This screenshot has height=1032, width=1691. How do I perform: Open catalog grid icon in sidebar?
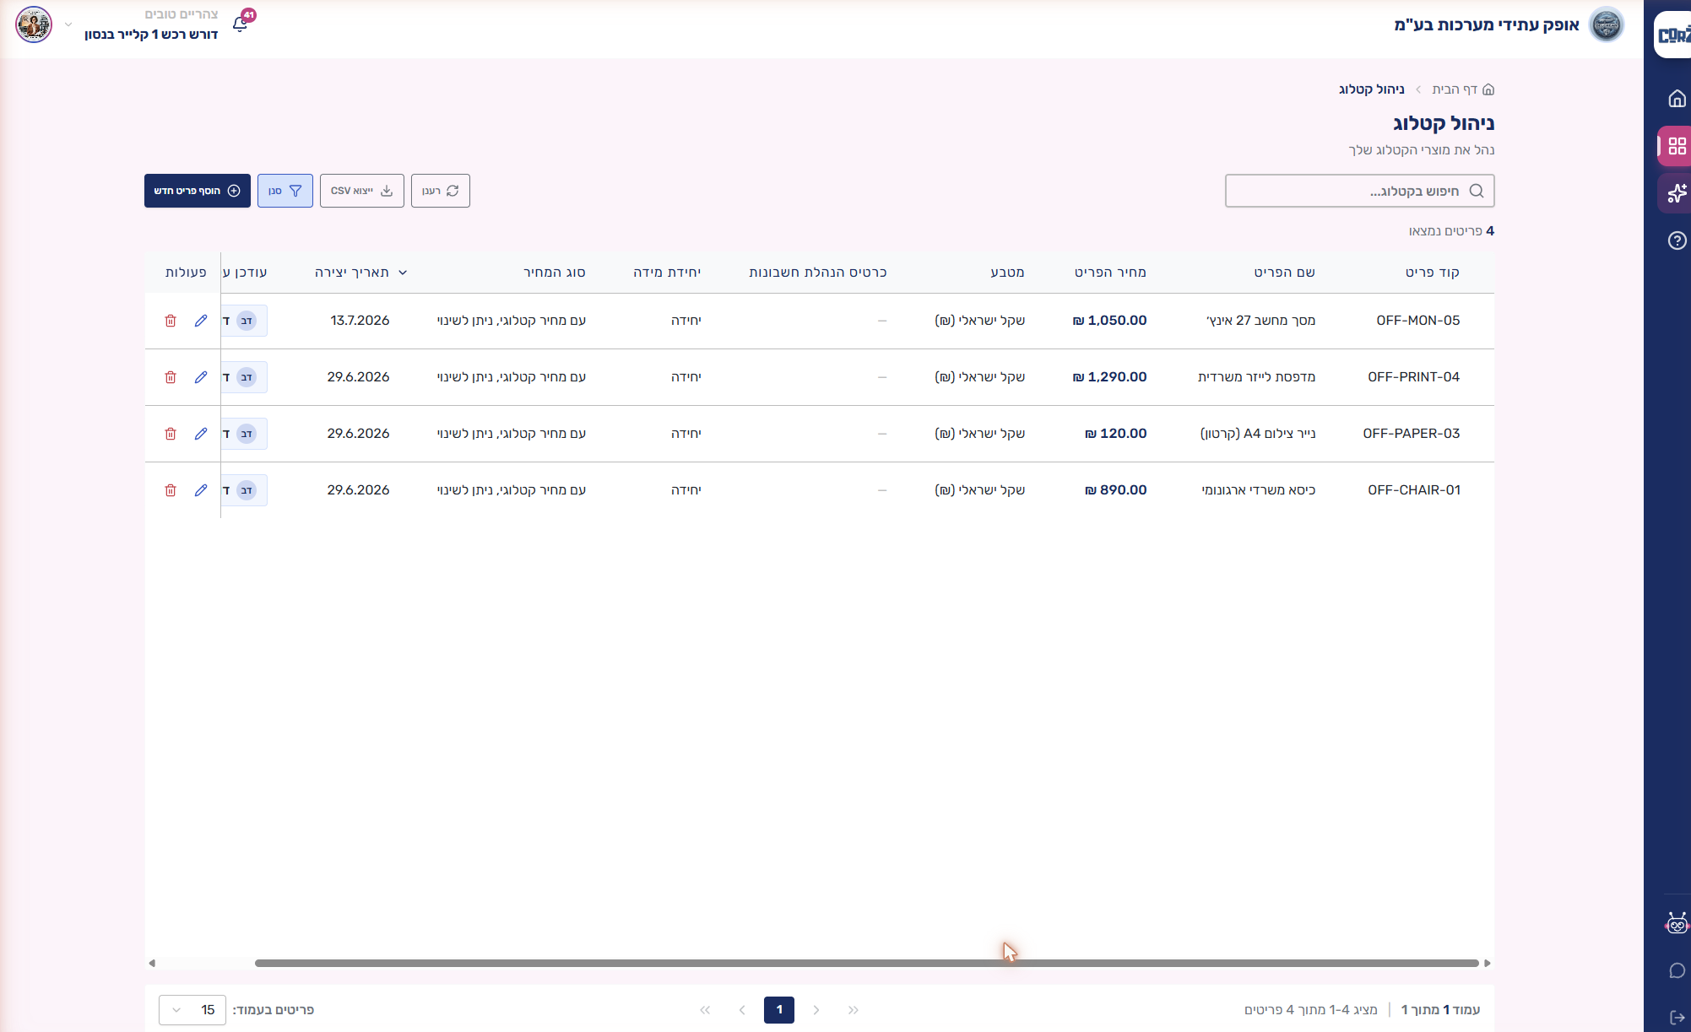tap(1677, 146)
